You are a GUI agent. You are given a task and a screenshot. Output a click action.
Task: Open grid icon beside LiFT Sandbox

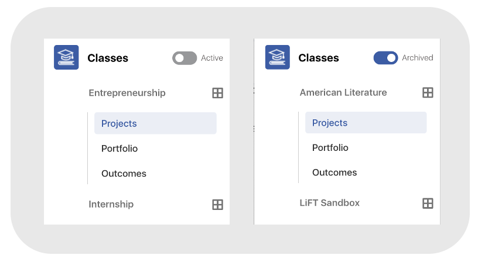point(428,204)
